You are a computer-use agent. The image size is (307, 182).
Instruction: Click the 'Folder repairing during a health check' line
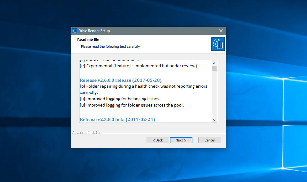[x=143, y=90]
